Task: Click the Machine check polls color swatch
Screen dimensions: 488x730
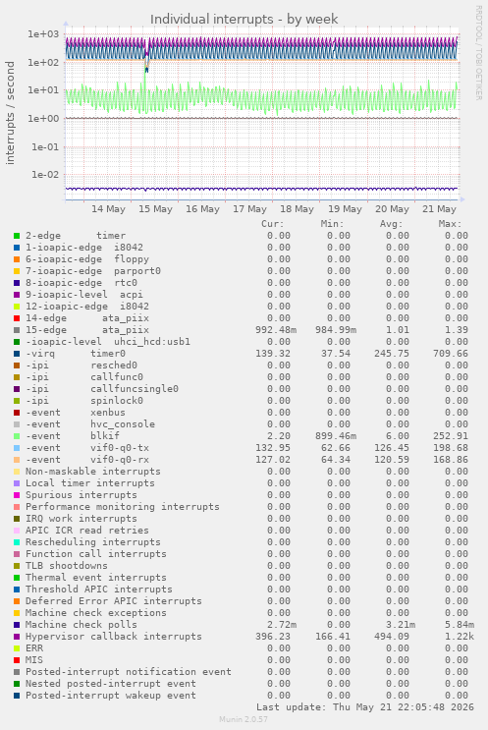Action: 17,625
